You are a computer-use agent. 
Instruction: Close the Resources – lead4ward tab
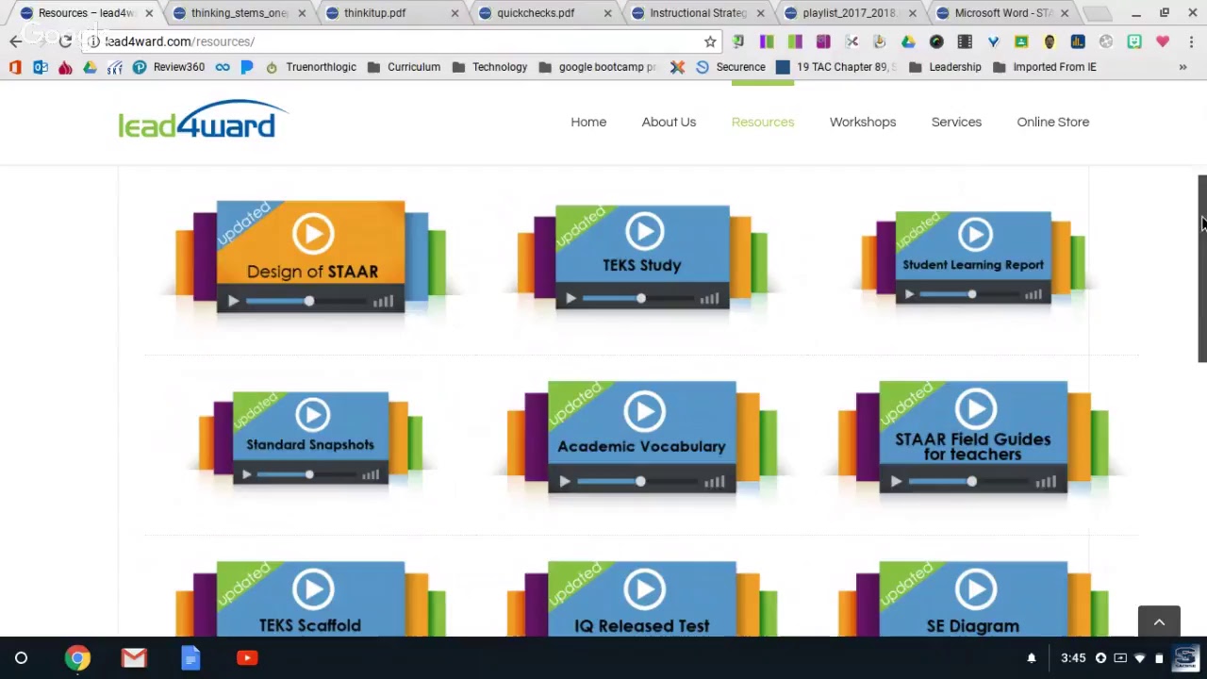click(x=149, y=13)
